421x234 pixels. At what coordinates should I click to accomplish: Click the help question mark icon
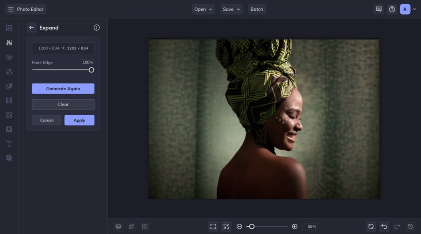pyautogui.click(x=392, y=9)
